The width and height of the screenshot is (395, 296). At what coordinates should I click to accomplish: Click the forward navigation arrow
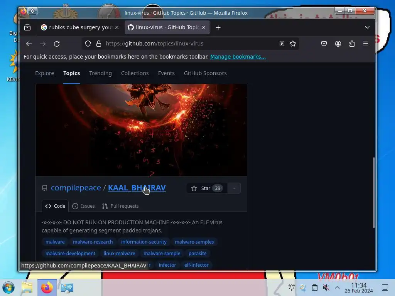coord(43,44)
